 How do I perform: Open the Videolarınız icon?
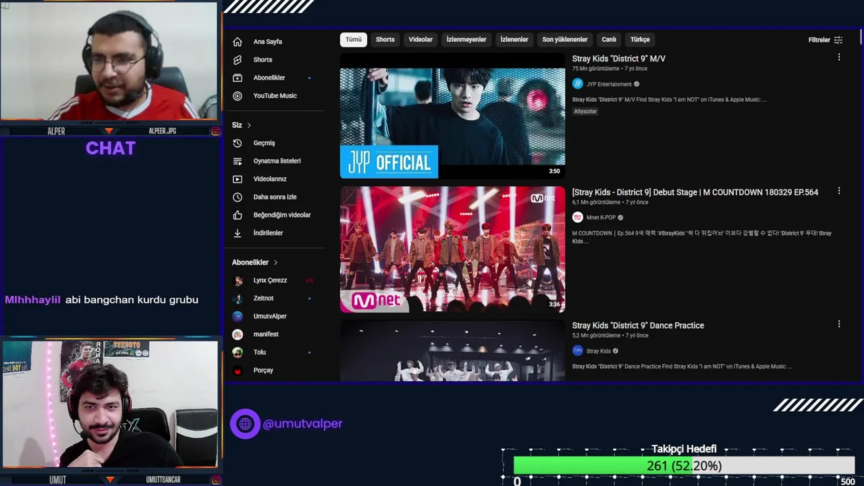tap(238, 179)
